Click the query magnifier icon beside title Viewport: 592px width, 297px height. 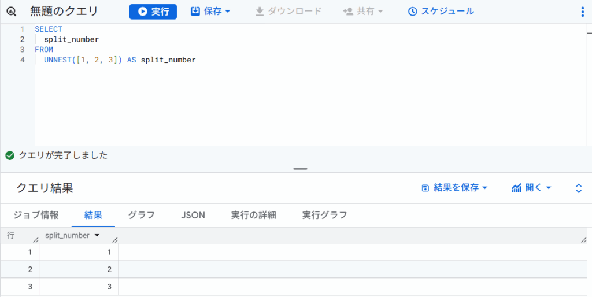tap(12, 12)
